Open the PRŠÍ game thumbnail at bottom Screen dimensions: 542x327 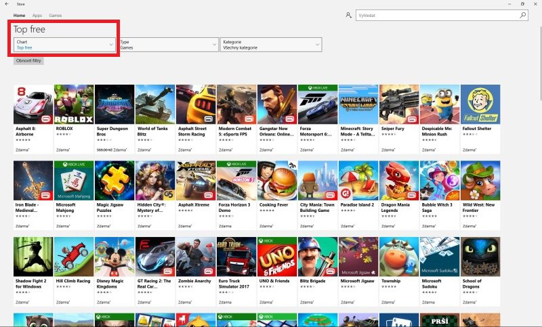tap(440, 320)
